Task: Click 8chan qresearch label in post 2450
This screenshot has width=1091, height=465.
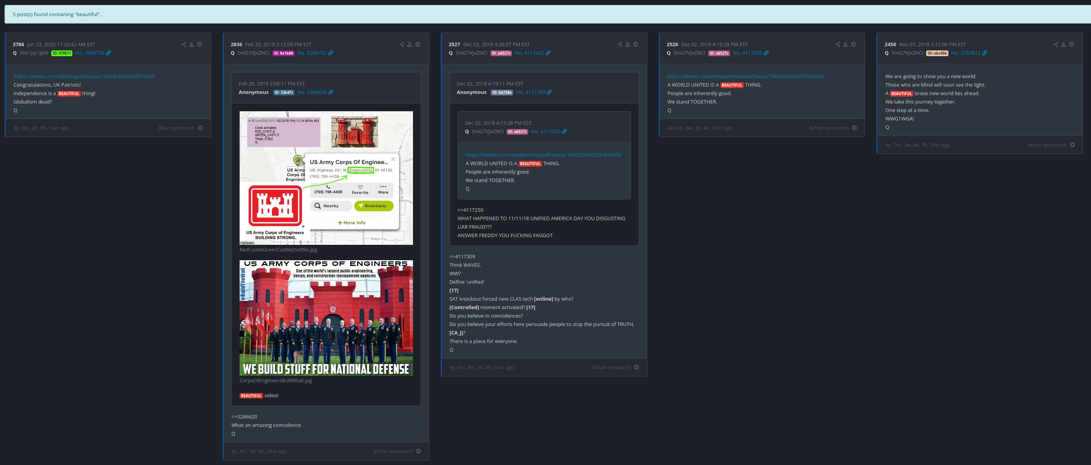Action: [1047, 145]
